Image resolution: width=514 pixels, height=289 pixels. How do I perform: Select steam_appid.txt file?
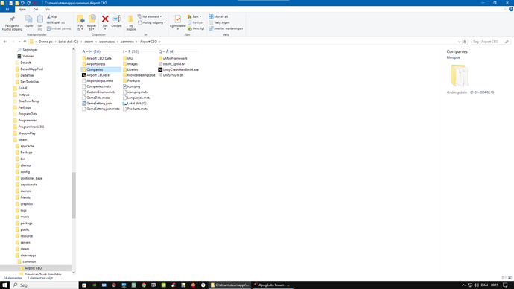pyautogui.click(x=172, y=64)
